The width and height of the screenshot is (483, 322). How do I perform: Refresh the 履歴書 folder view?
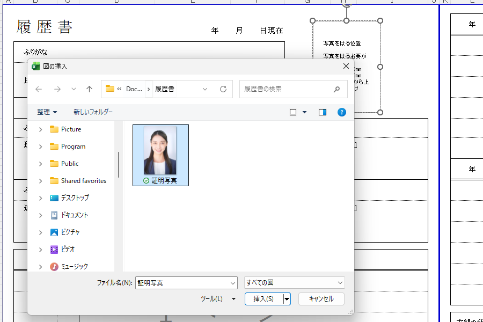(223, 89)
